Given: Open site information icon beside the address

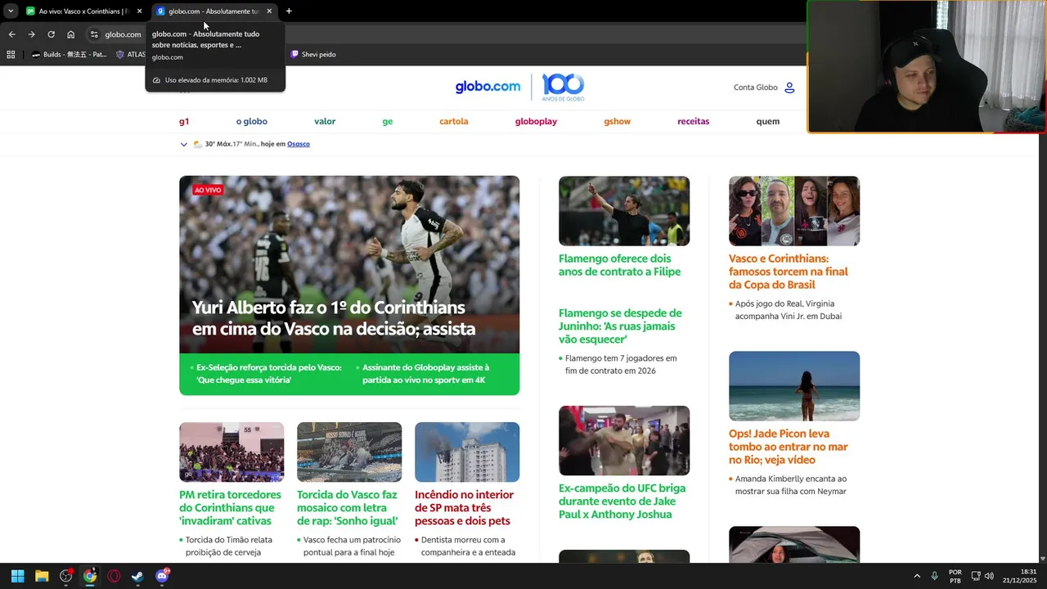Looking at the screenshot, I should [x=94, y=34].
